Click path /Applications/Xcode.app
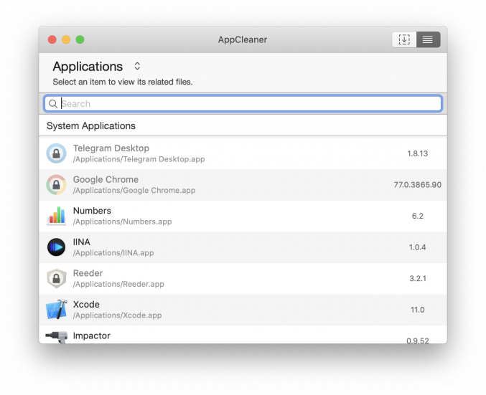Viewport: 486px width, 395px height. (x=118, y=315)
